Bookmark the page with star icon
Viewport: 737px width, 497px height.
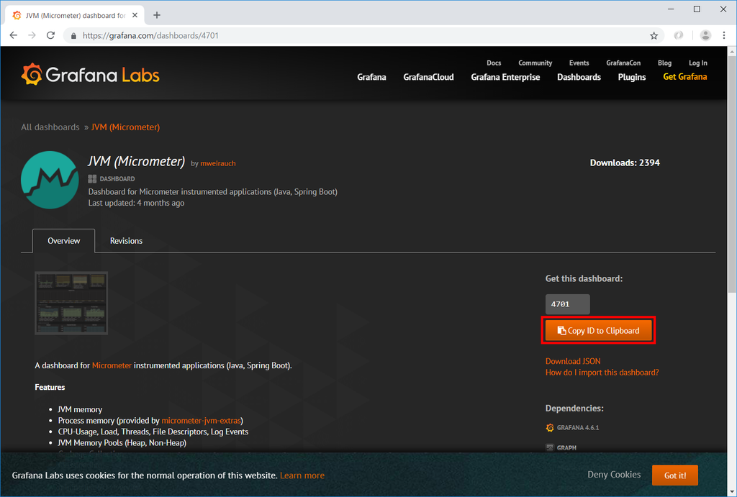point(654,36)
